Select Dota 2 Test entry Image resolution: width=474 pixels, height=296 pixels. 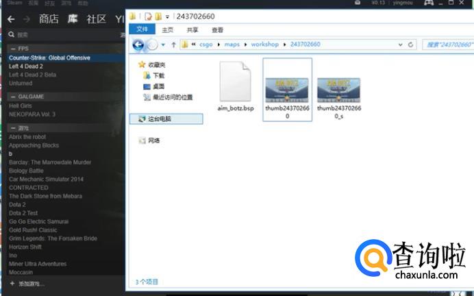tap(23, 213)
